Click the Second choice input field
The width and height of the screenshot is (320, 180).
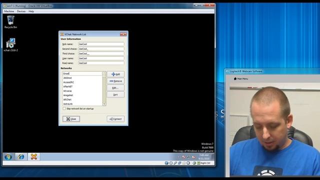pos(101,49)
